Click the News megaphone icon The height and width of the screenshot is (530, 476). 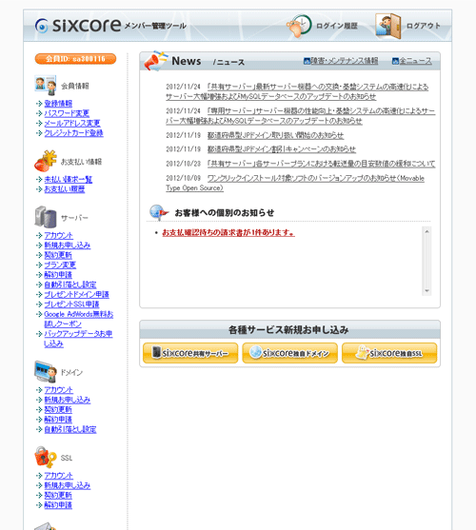coord(155,61)
